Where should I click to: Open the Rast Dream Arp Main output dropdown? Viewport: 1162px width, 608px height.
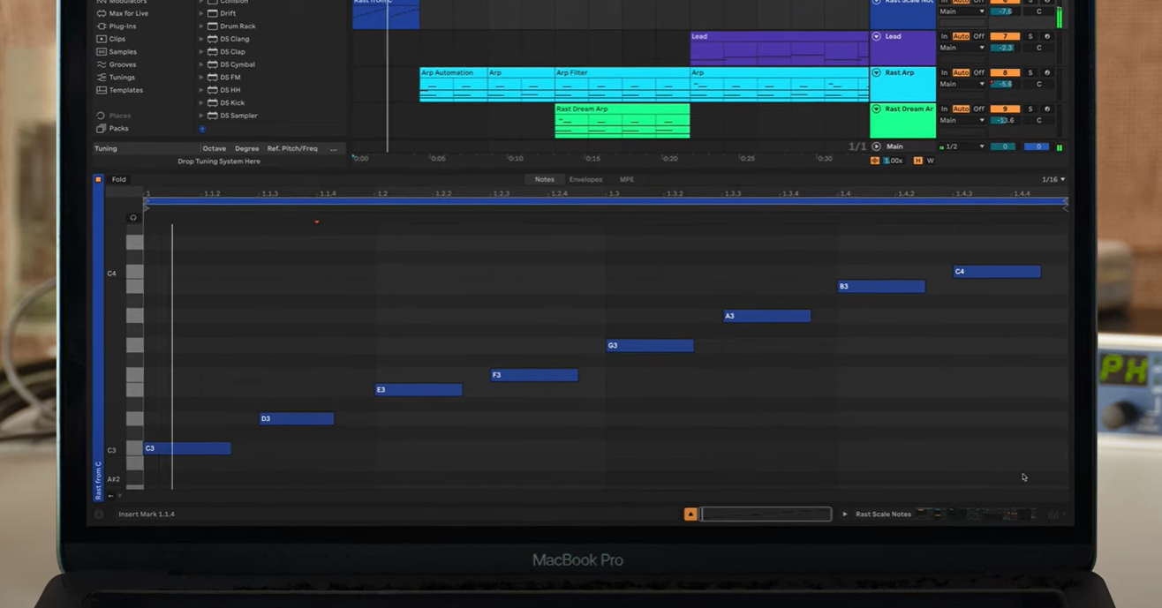pyautogui.click(x=962, y=120)
